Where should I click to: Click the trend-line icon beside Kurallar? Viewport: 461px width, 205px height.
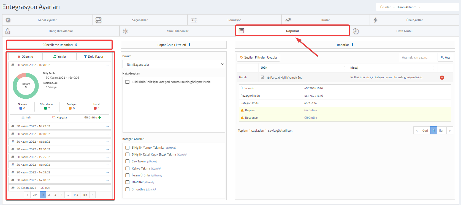[x=288, y=20]
